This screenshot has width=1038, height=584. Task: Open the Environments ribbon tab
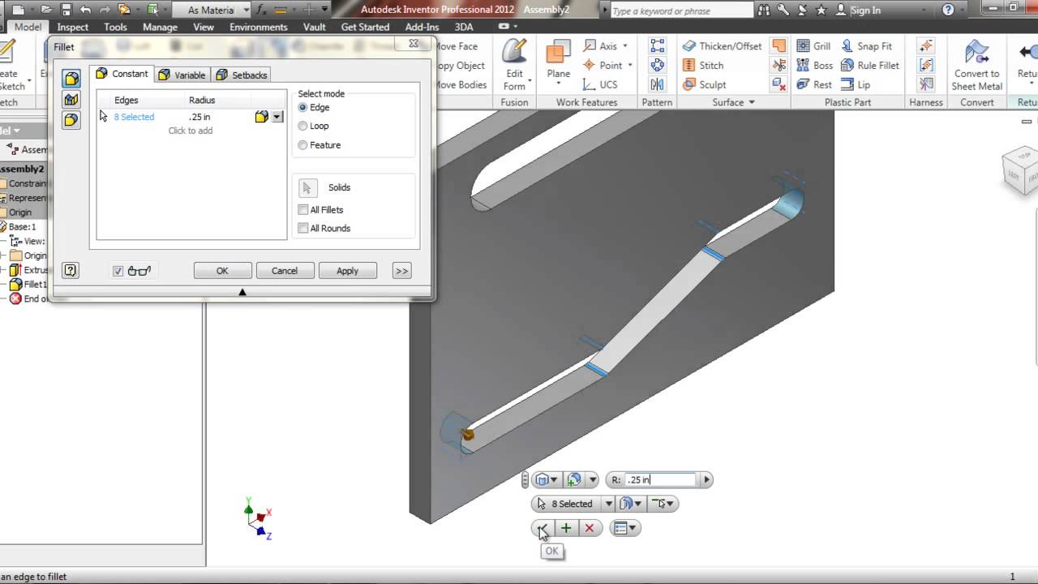pyautogui.click(x=259, y=27)
